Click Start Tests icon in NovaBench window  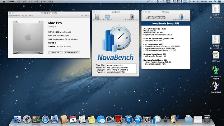pyautogui.click(x=97, y=16)
